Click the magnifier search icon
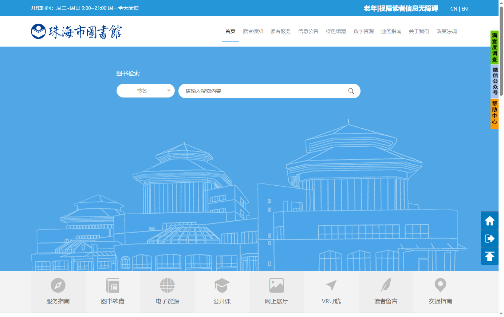The image size is (504, 317). 351,91
